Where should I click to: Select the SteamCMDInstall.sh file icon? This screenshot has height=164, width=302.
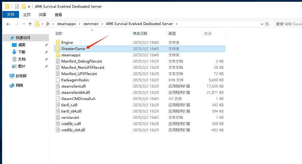pos(58,99)
